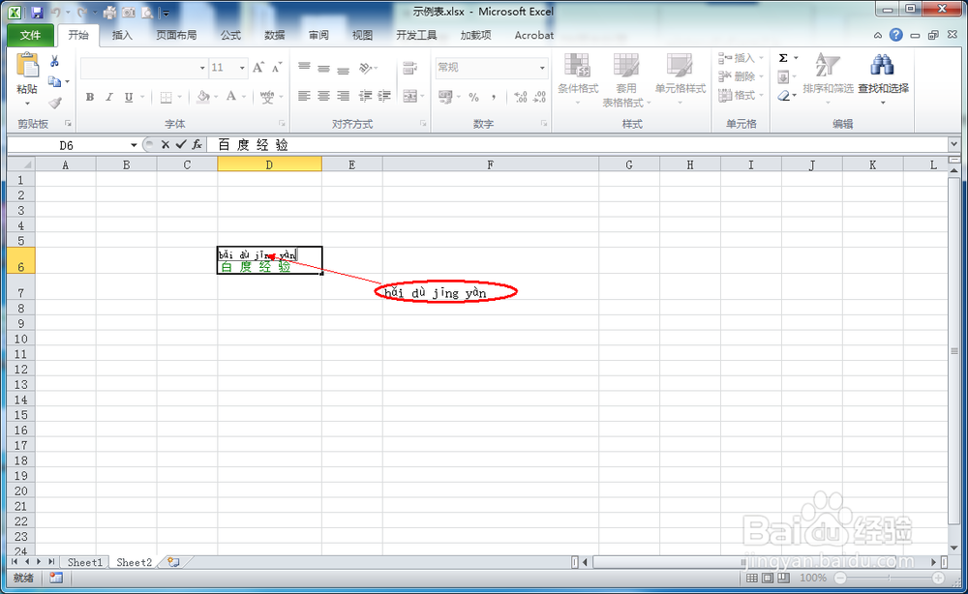
Task: Click the Format Painter brush icon
Action: [55, 103]
